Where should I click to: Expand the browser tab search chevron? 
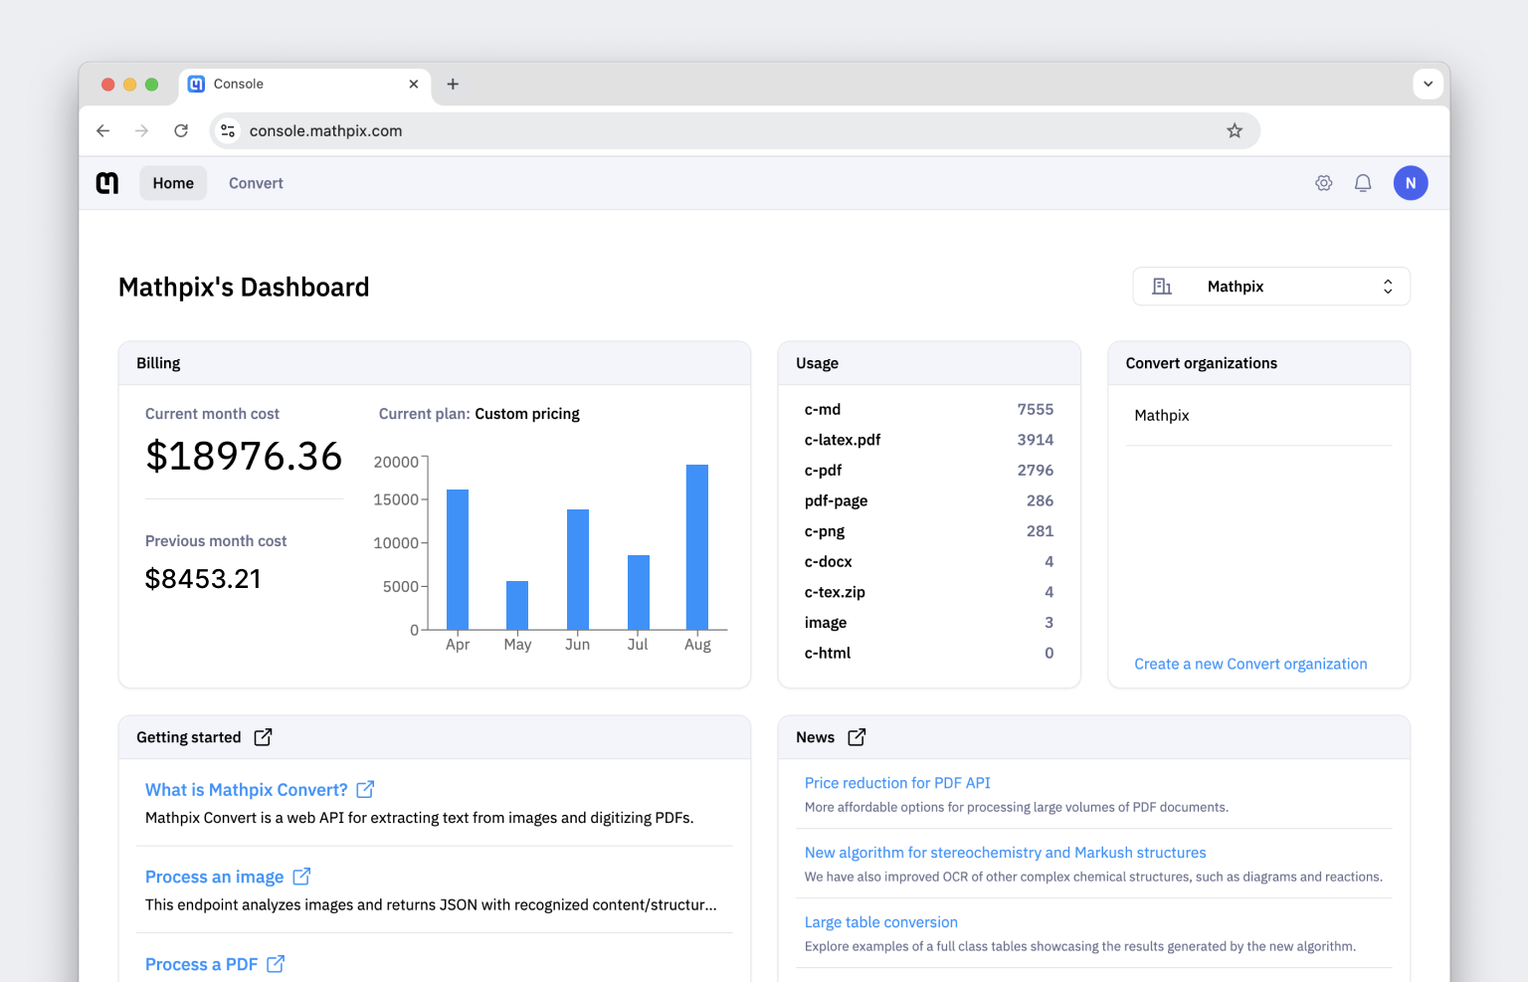1429,84
